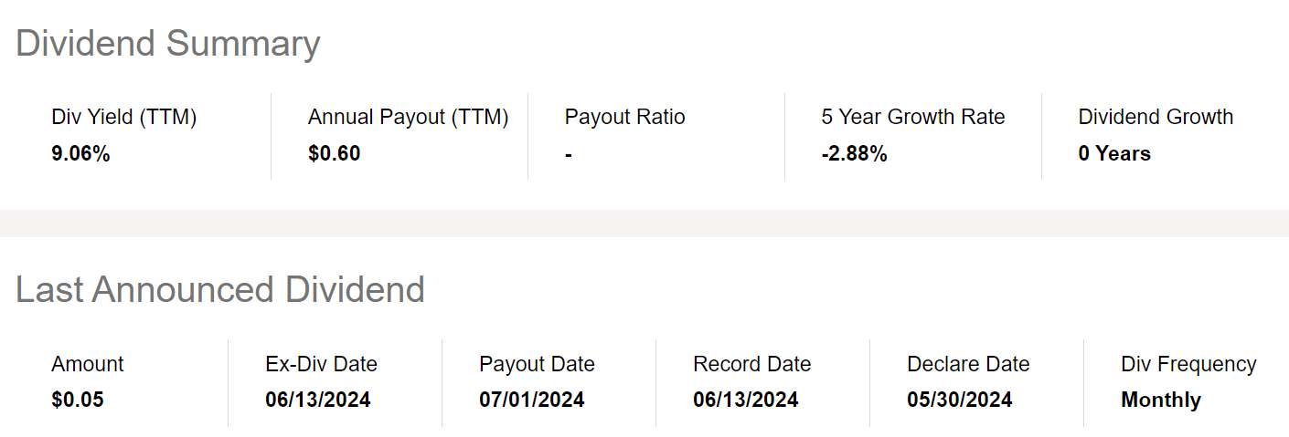Select the 07/01/2024 payout date value

(531, 400)
